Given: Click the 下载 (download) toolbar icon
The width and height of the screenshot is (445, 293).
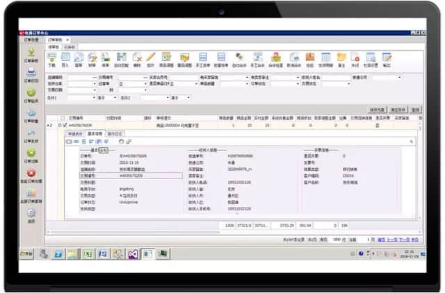Looking at the screenshot, I should 51,59.
